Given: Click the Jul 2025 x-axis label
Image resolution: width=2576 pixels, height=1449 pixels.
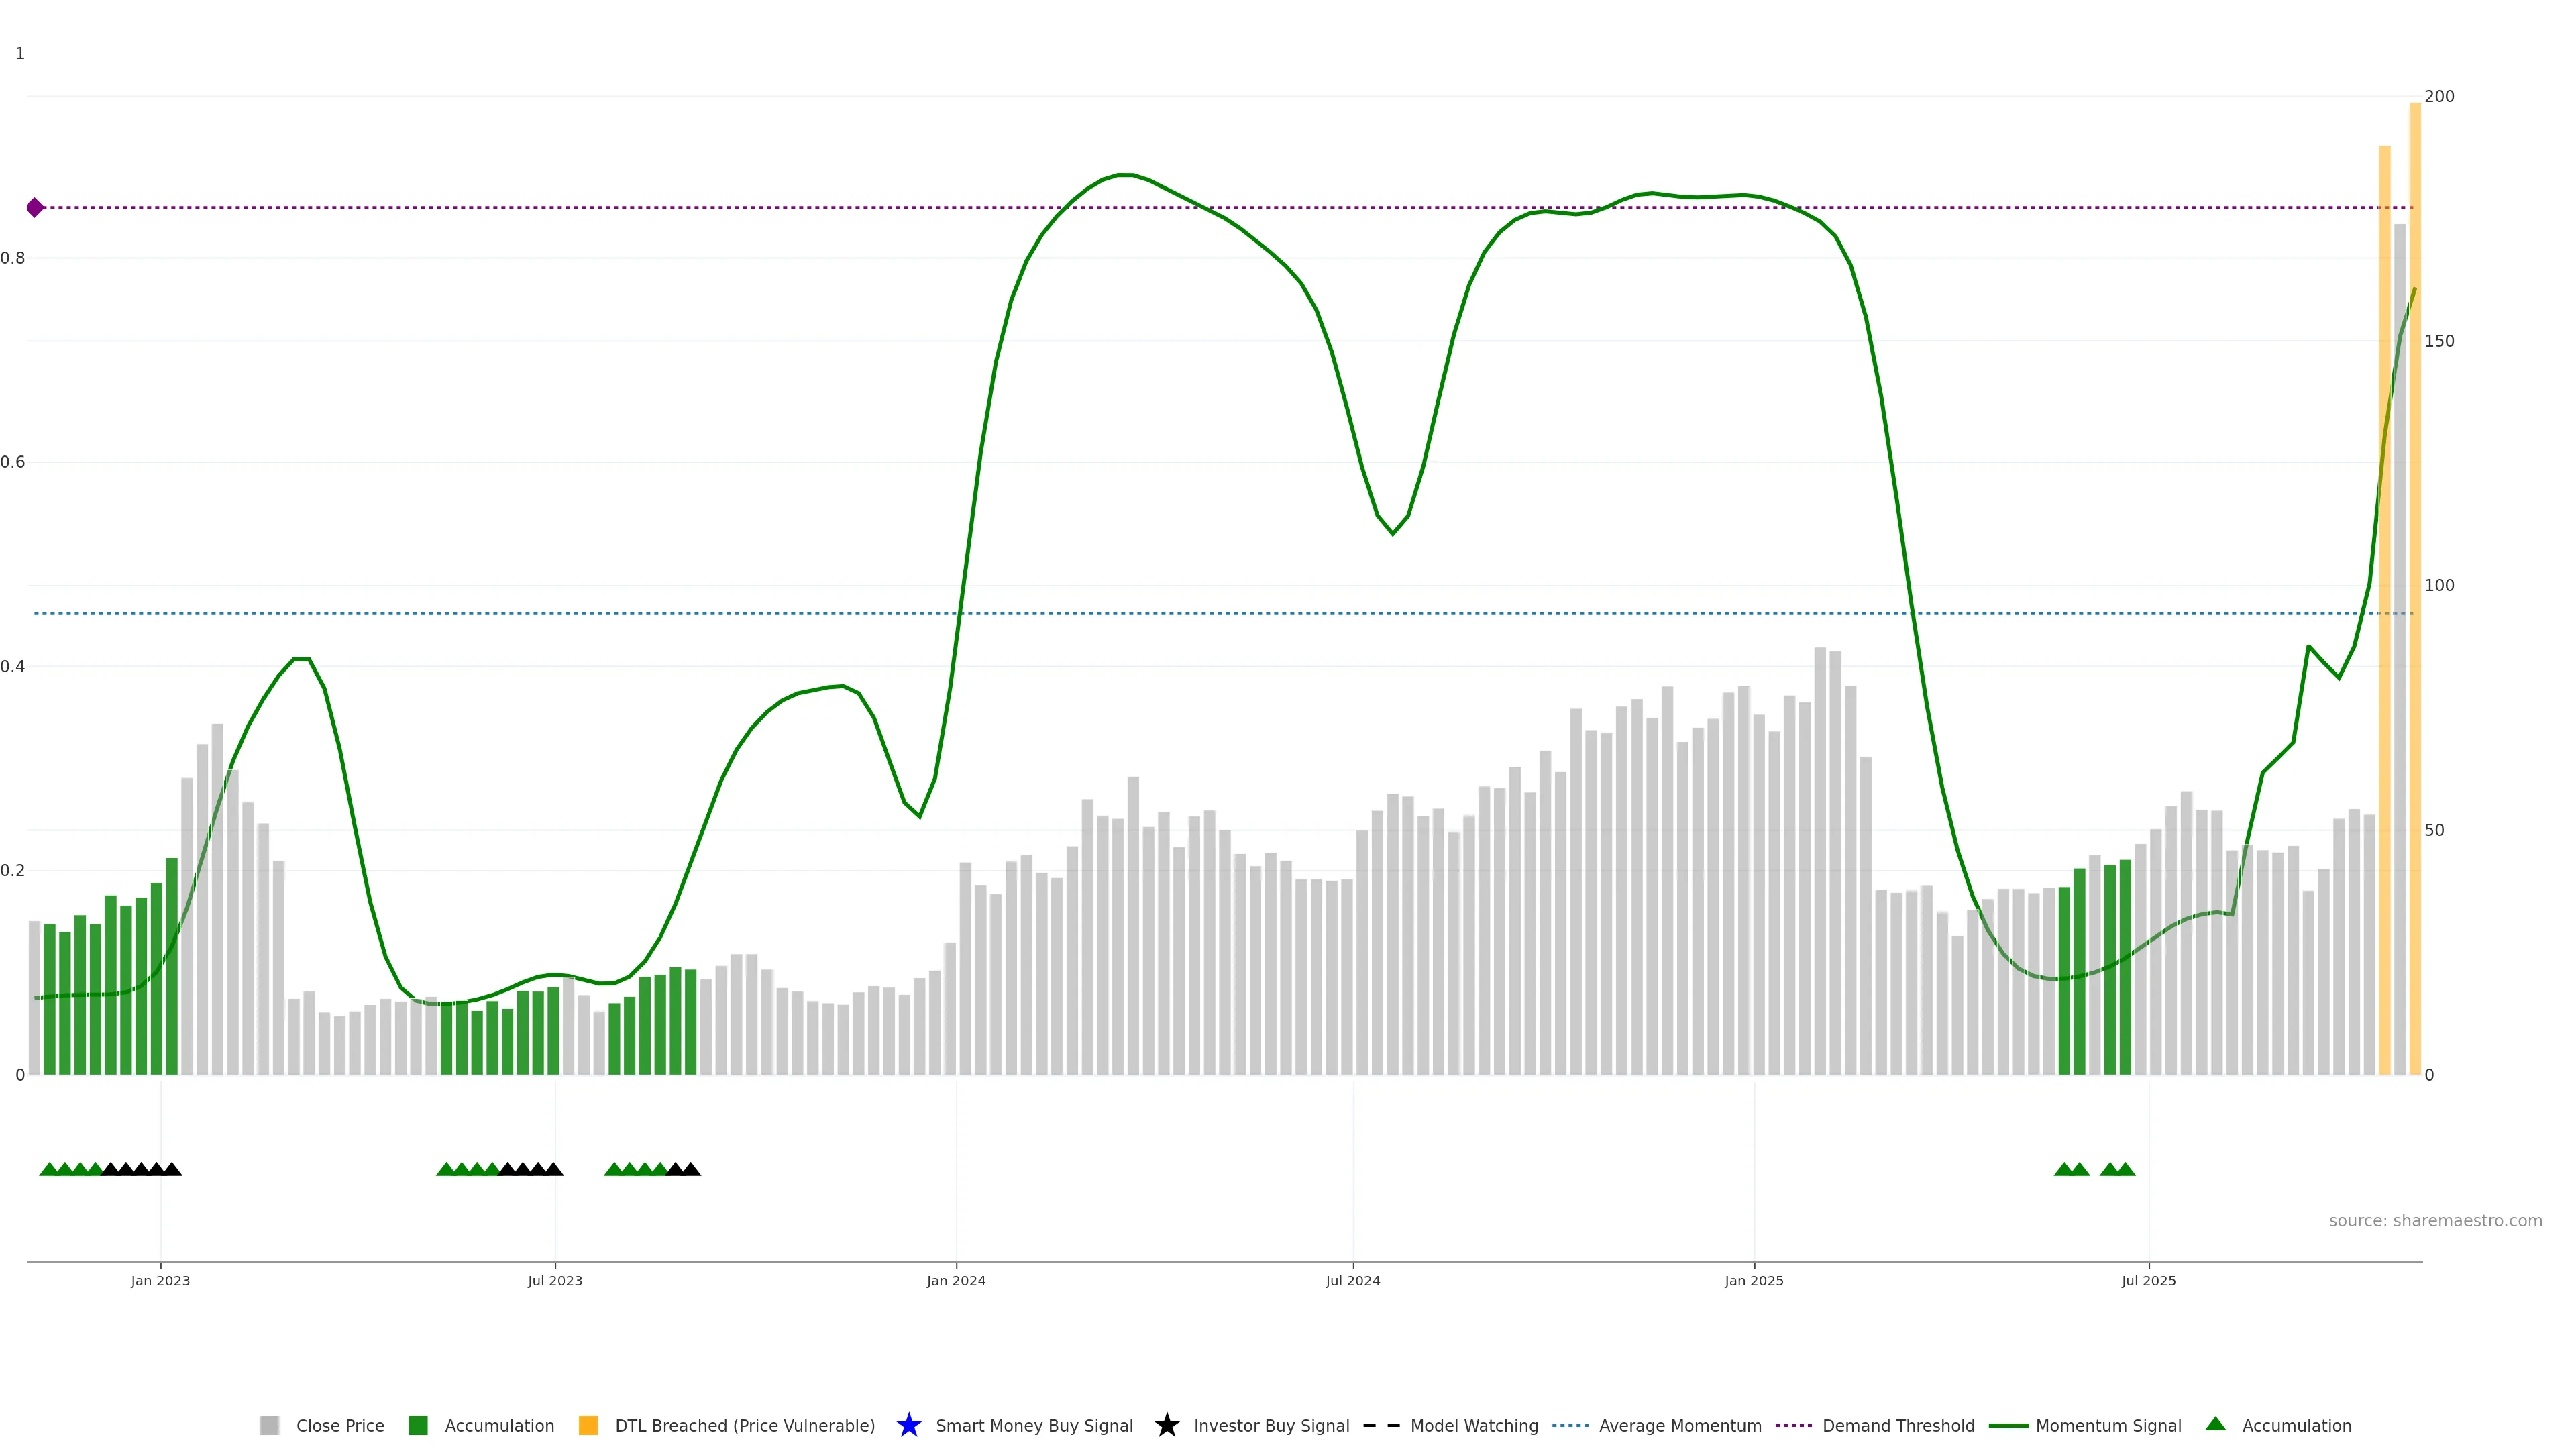Looking at the screenshot, I should [2148, 1280].
